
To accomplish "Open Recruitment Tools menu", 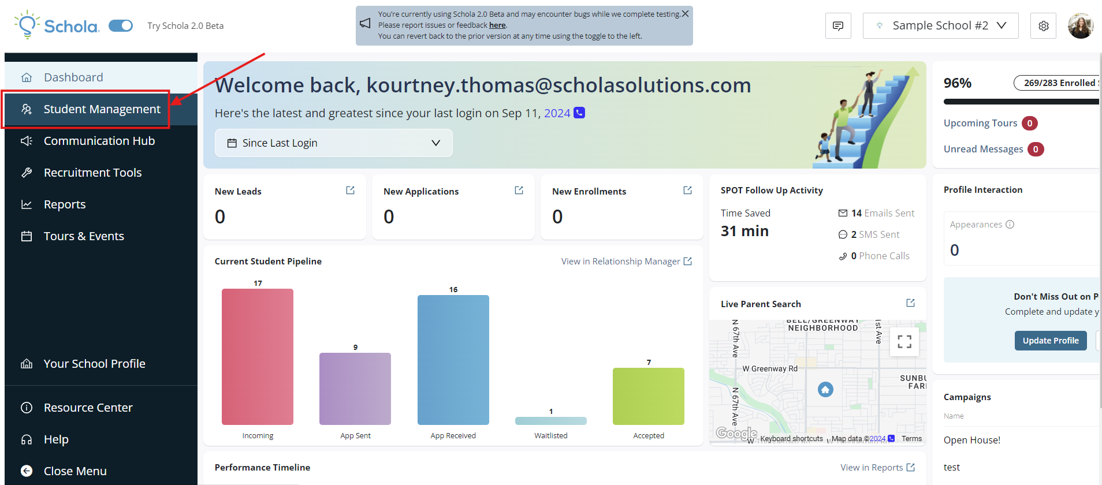I will [101, 173].
